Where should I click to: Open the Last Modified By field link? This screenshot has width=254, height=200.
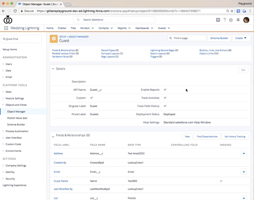63,189
